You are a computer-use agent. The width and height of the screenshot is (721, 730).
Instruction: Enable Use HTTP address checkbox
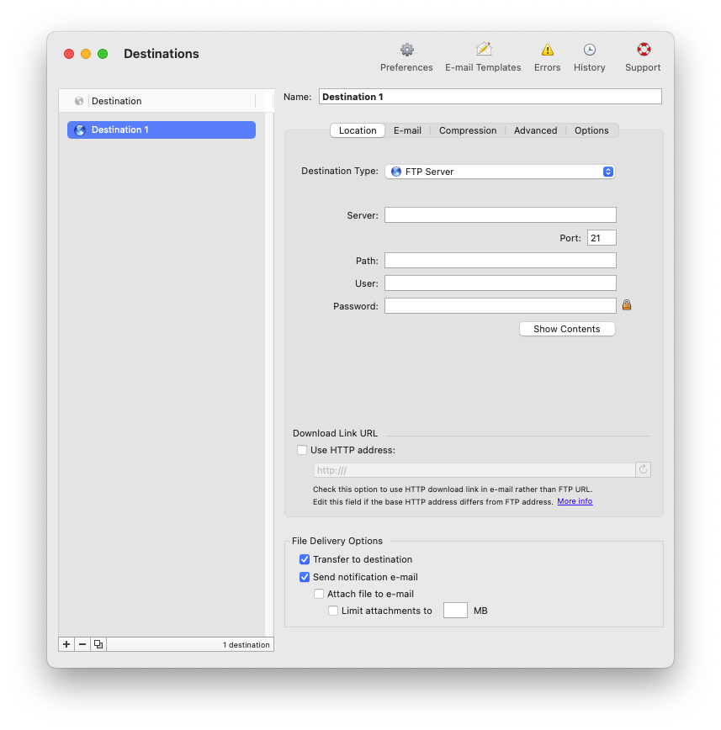coord(302,450)
